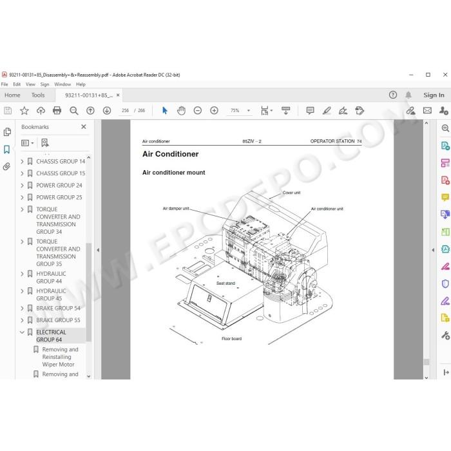Open the File menu
Image resolution: width=451 pixels, height=451 pixels.
point(5,84)
